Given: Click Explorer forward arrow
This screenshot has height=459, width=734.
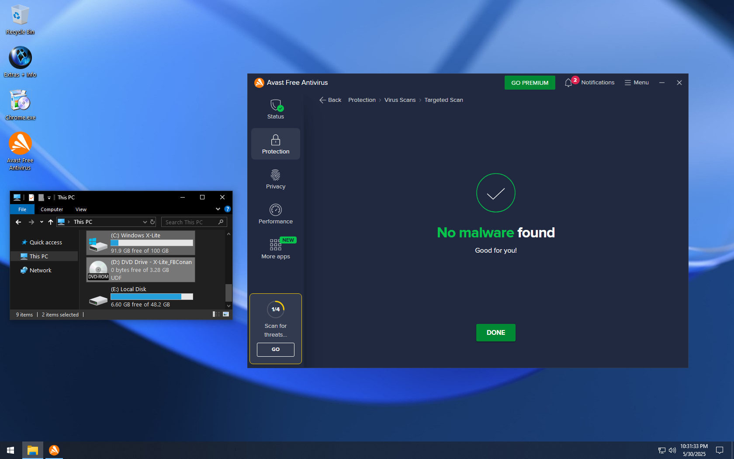Looking at the screenshot, I should pyautogui.click(x=31, y=222).
